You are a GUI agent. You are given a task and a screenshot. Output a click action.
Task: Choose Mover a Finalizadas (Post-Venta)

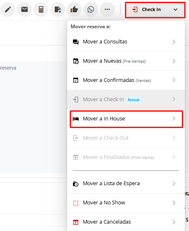pyautogui.click(x=126, y=157)
